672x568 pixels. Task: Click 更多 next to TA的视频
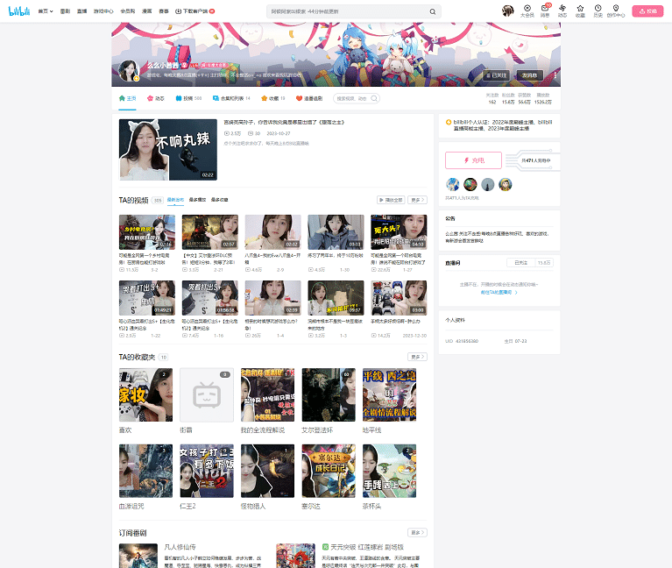417,200
